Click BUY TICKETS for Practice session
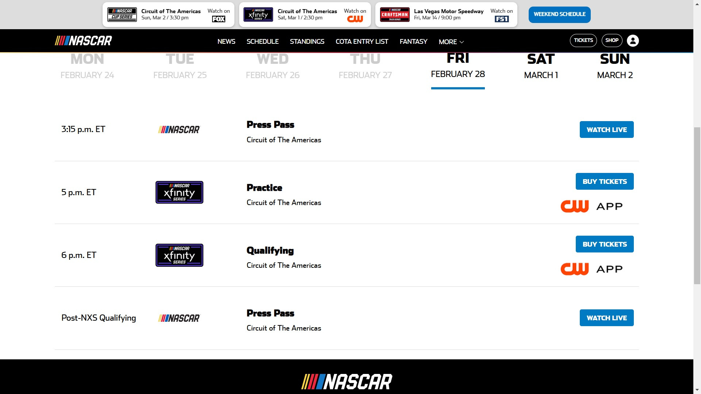The width and height of the screenshot is (701, 394). click(x=605, y=181)
